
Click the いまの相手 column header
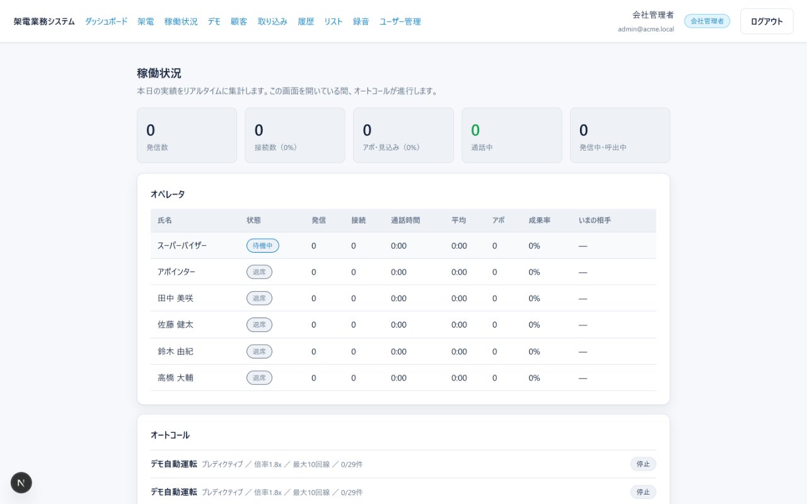tap(595, 220)
